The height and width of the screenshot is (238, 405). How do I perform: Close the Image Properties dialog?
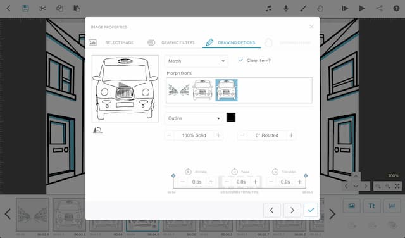311,27
